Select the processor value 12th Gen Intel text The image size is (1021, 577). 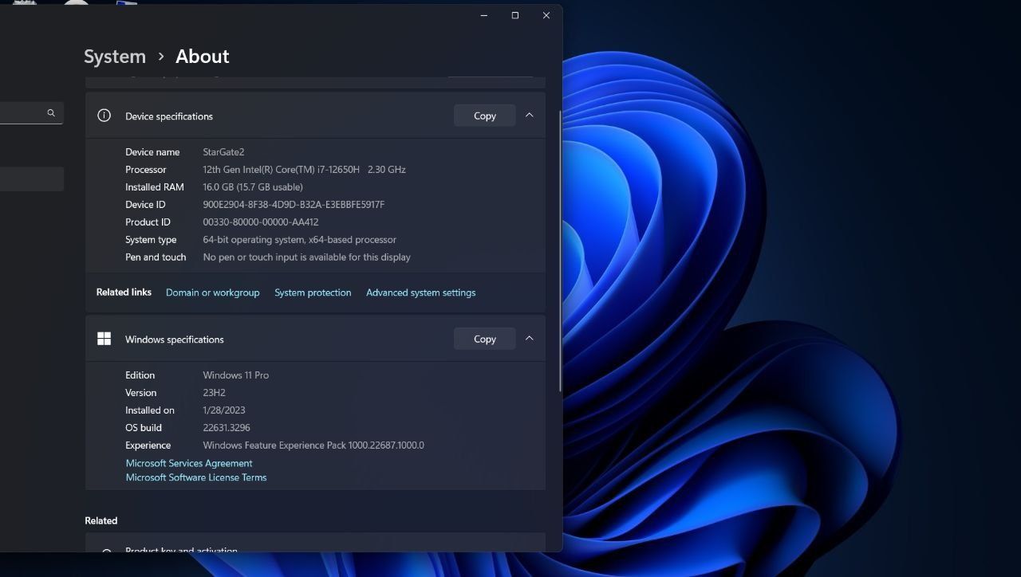point(304,170)
